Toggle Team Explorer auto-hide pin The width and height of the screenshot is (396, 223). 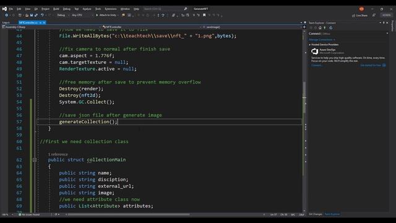click(x=384, y=23)
